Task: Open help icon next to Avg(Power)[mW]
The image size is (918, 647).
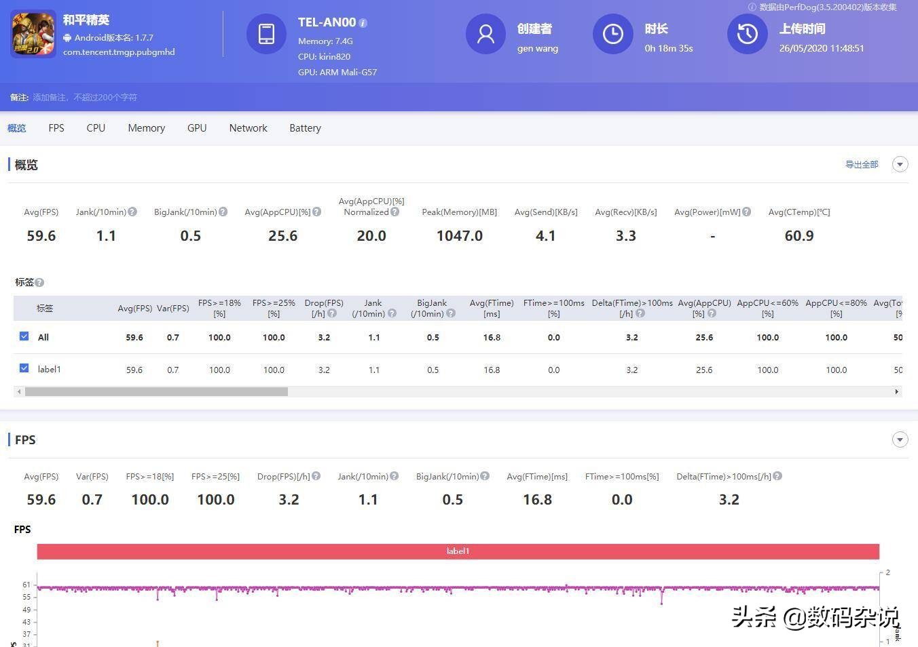Action: click(747, 212)
